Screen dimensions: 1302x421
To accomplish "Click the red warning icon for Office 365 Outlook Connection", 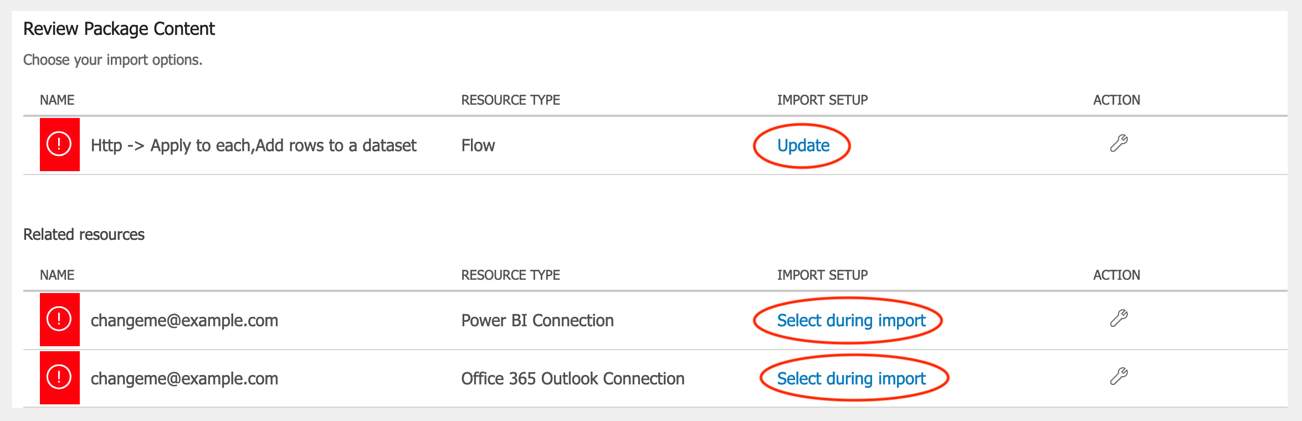I will click(59, 377).
